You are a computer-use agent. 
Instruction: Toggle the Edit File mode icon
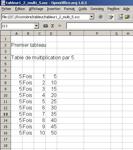point(111,17)
